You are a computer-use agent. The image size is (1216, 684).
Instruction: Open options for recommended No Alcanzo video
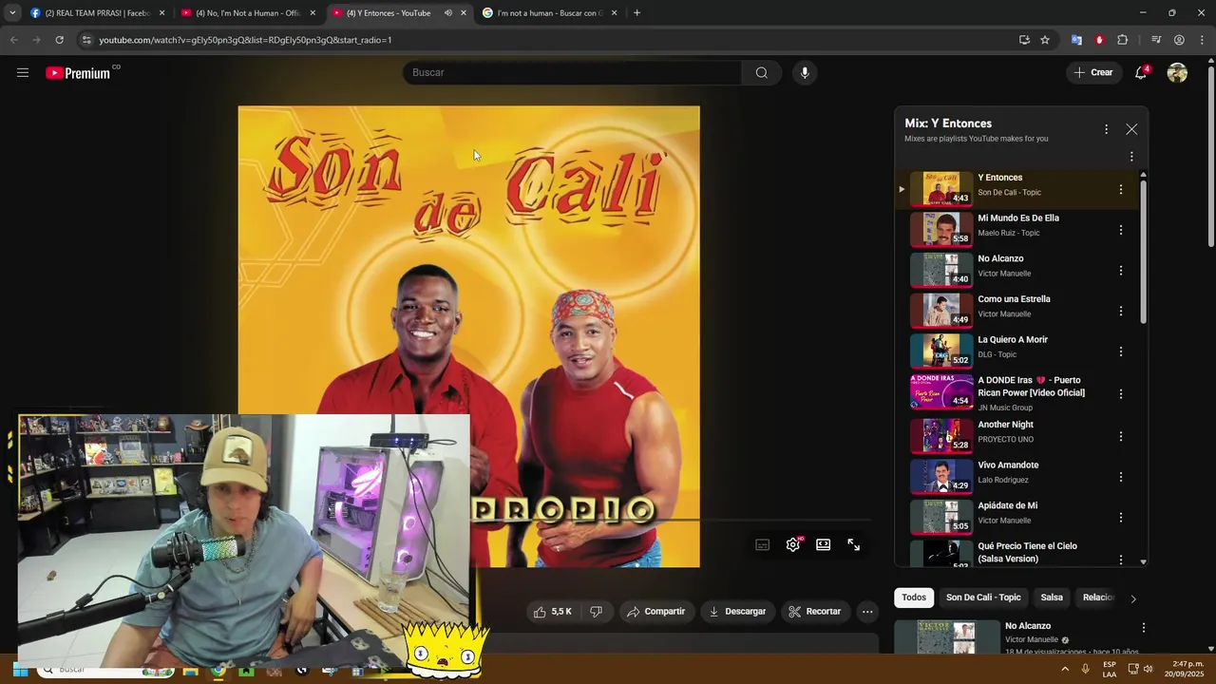pyautogui.click(x=1144, y=628)
